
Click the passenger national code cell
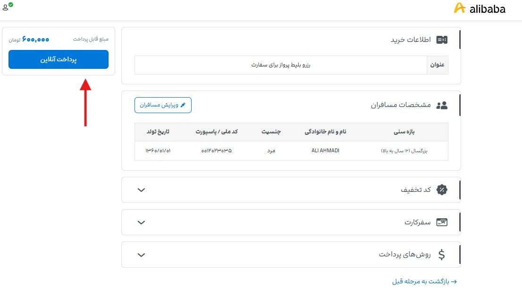point(216,151)
